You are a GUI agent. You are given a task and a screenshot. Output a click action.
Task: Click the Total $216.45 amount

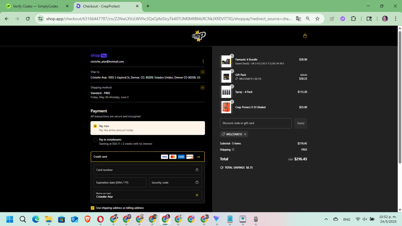tap(300, 159)
